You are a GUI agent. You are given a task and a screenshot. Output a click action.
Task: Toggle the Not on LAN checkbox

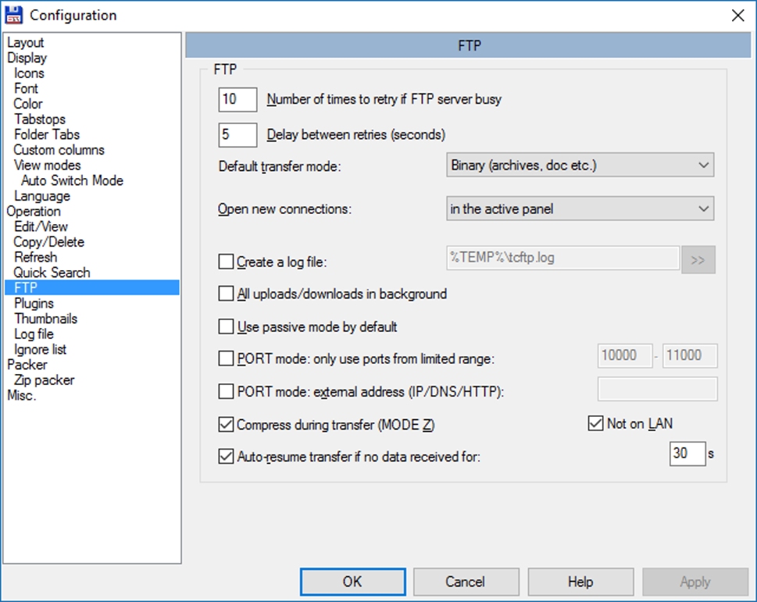pyautogui.click(x=596, y=424)
